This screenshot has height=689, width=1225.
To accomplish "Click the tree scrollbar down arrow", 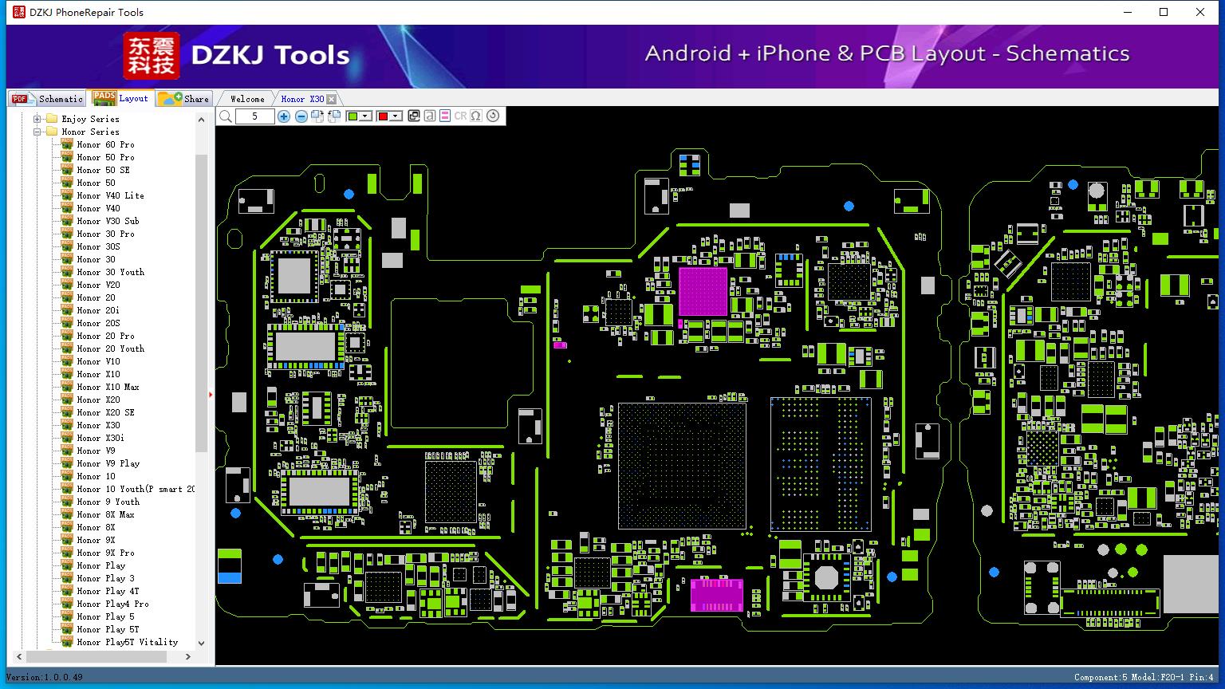I will [x=201, y=643].
